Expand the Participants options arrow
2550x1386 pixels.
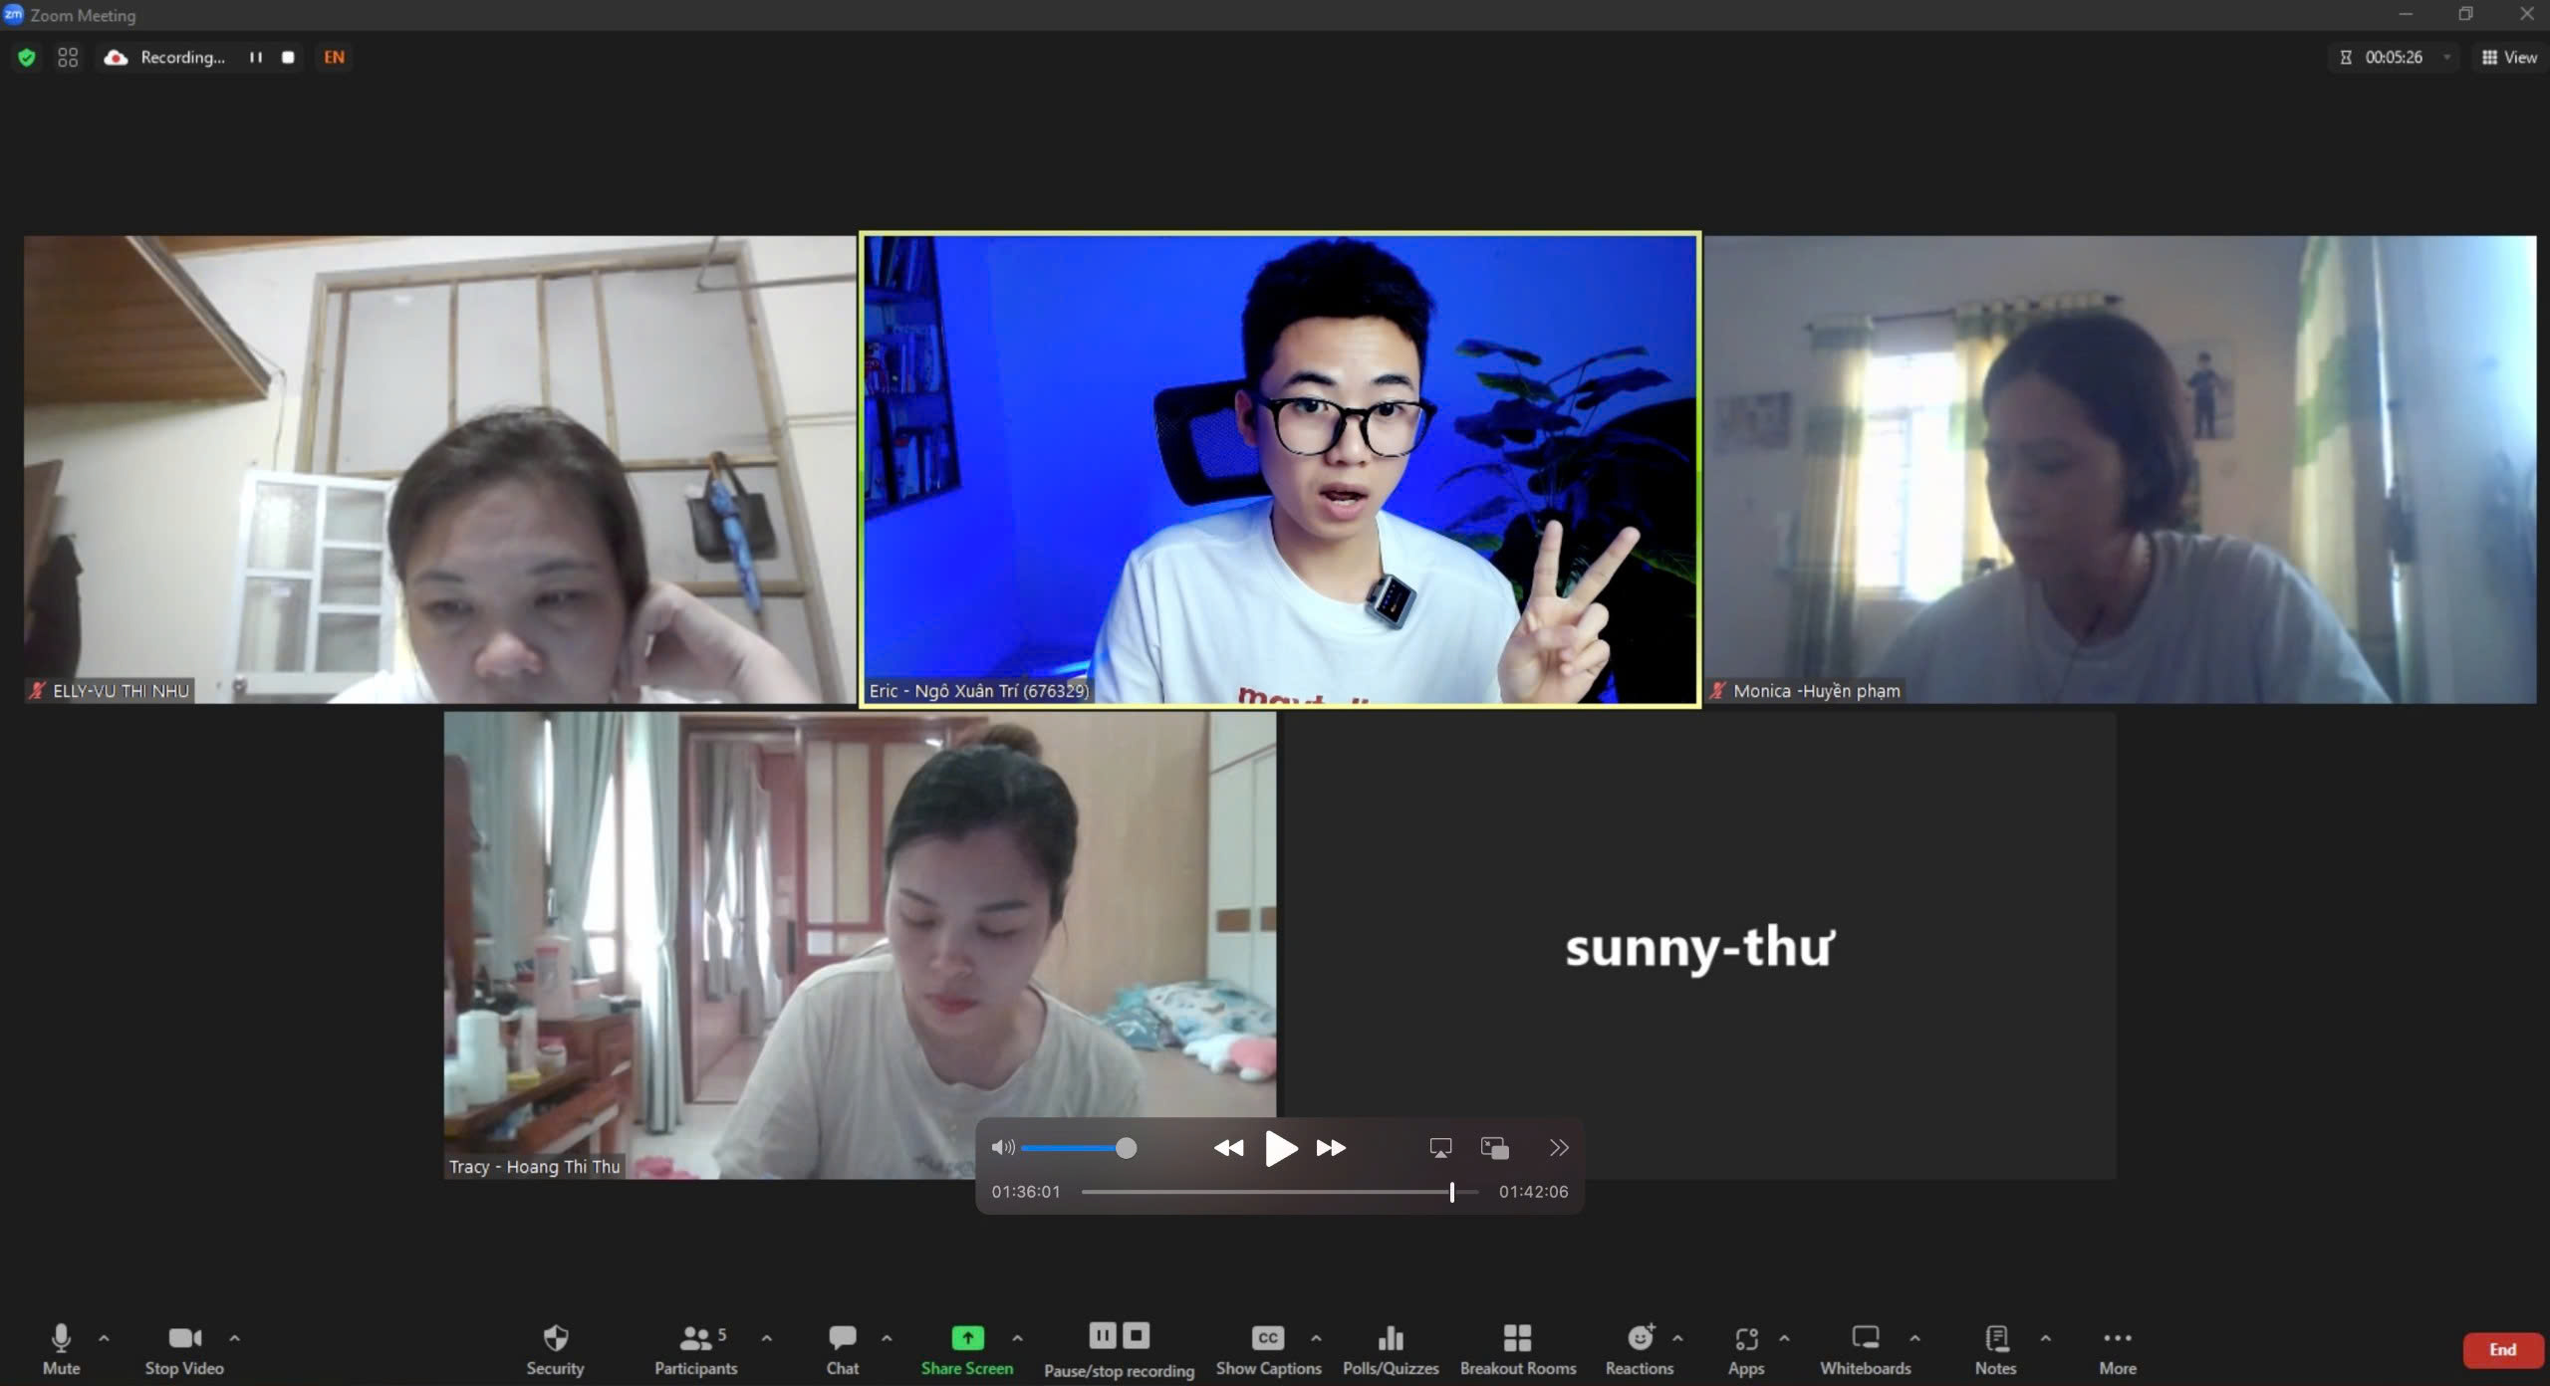tap(766, 1339)
